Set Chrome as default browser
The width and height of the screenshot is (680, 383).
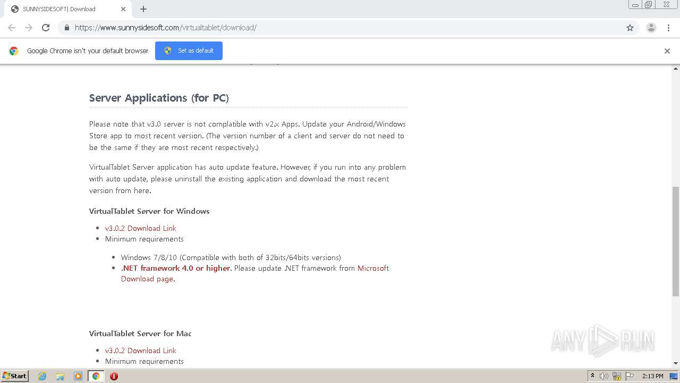(189, 51)
